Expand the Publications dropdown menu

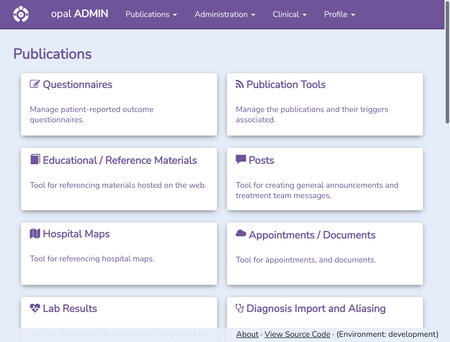click(x=151, y=14)
